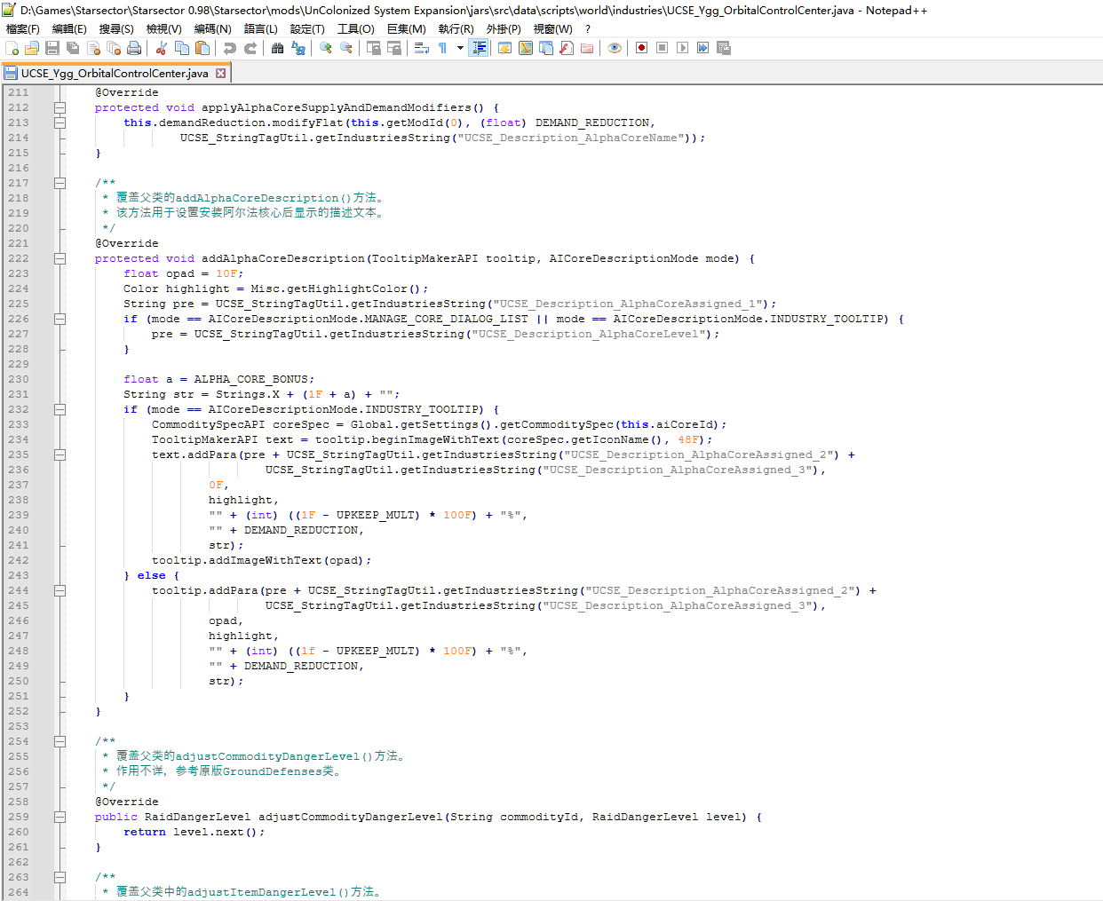Click the Zoom in magnifier icon

click(x=326, y=48)
